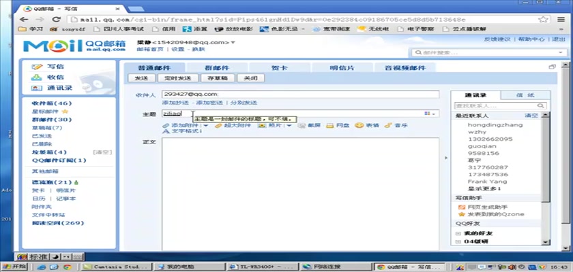Click the 写信 compose icon in sidebar
The height and width of the screenshot is (272, 573).
tap(37, 67)
